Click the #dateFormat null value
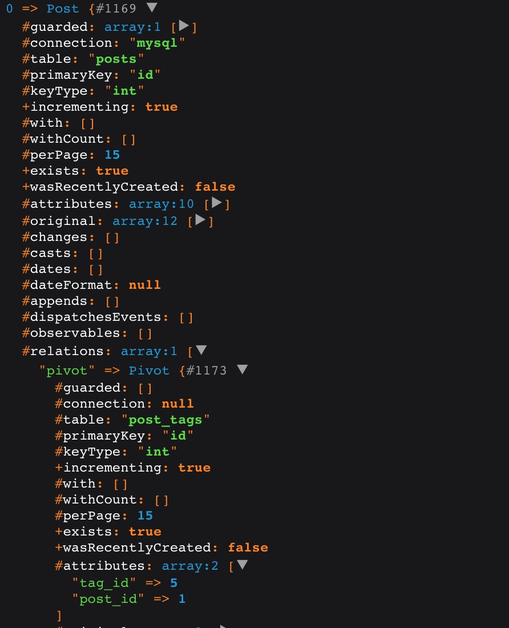The image size is (509, 628). click(144, 285)
